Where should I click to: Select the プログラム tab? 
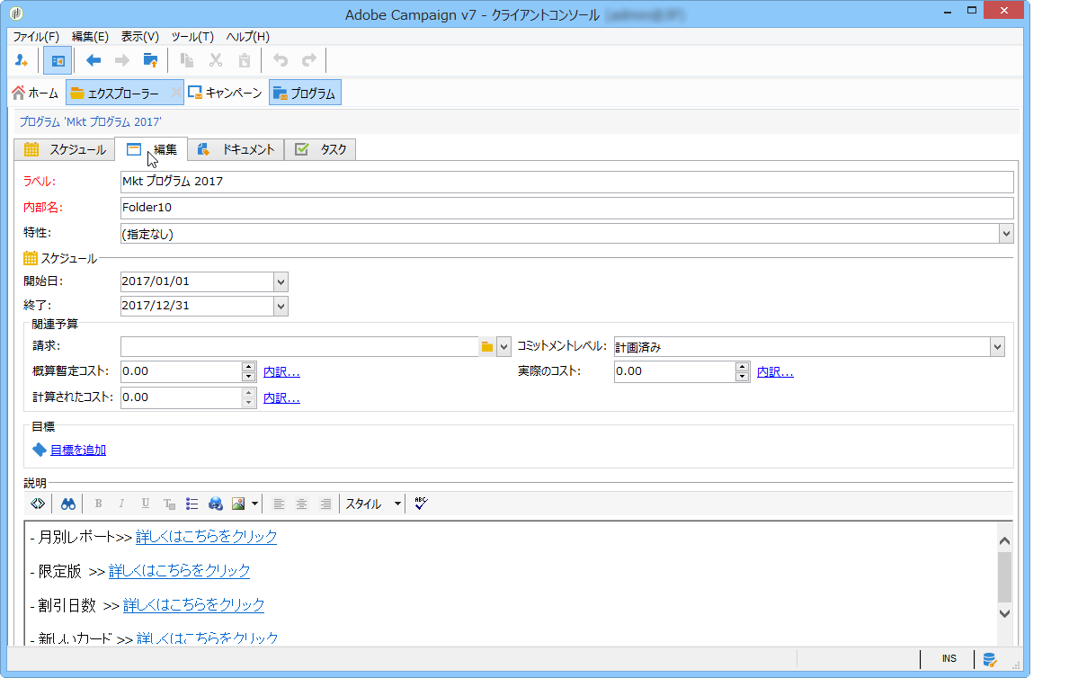(x=305, y=94)
